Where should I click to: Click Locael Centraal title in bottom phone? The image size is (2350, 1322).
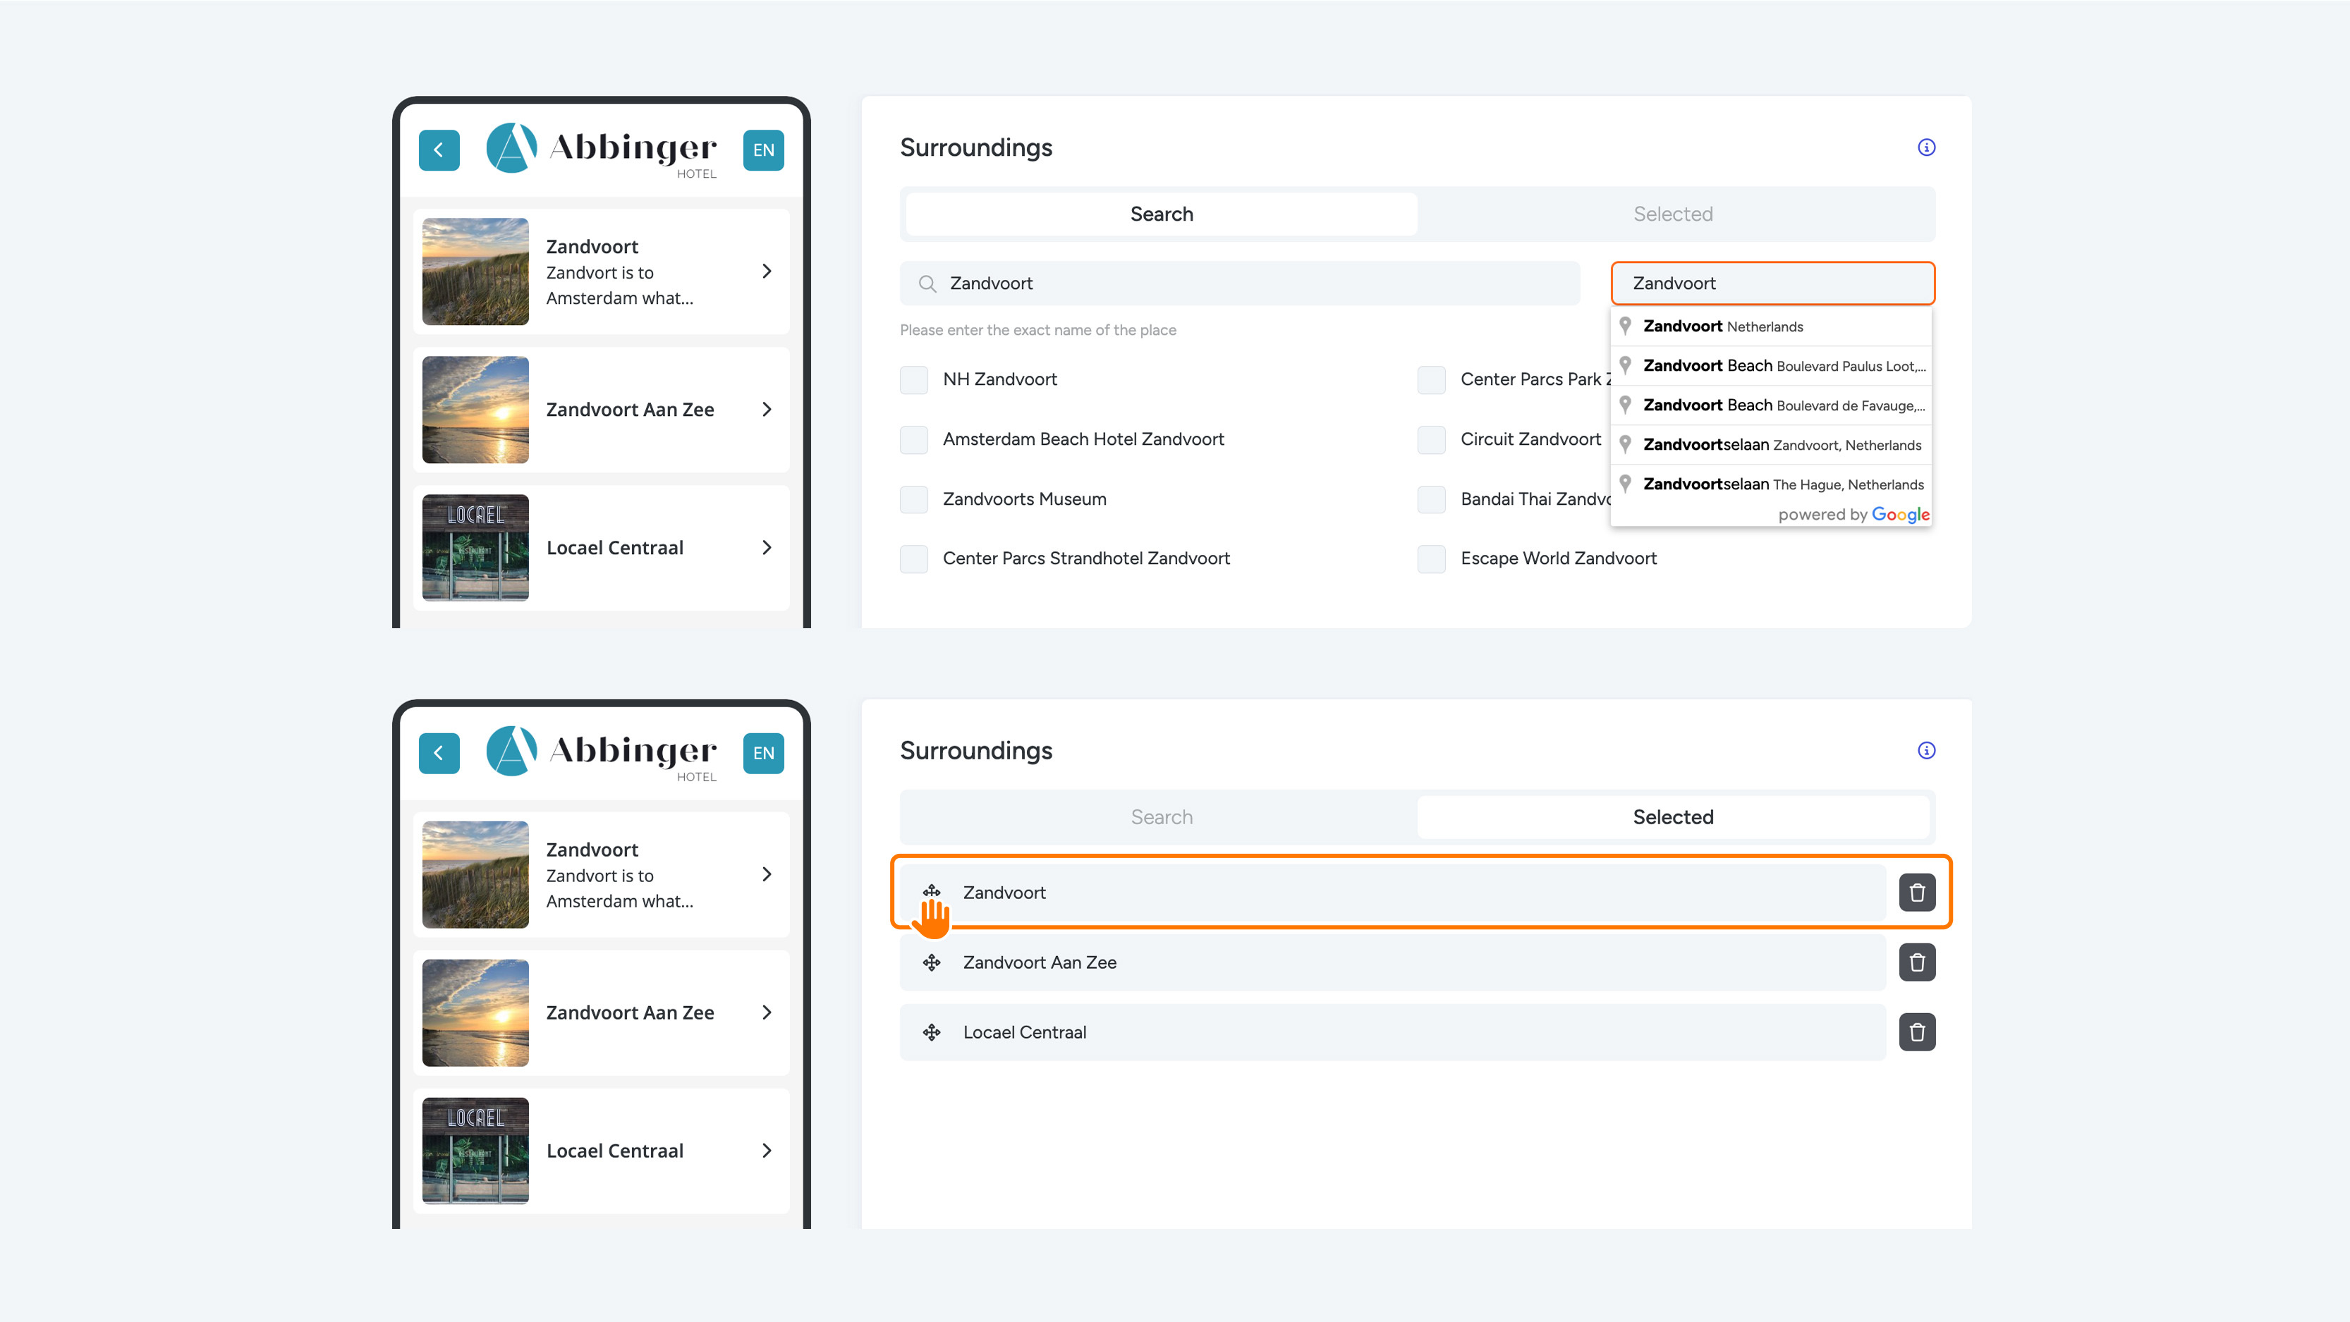tap(614, 1151)
